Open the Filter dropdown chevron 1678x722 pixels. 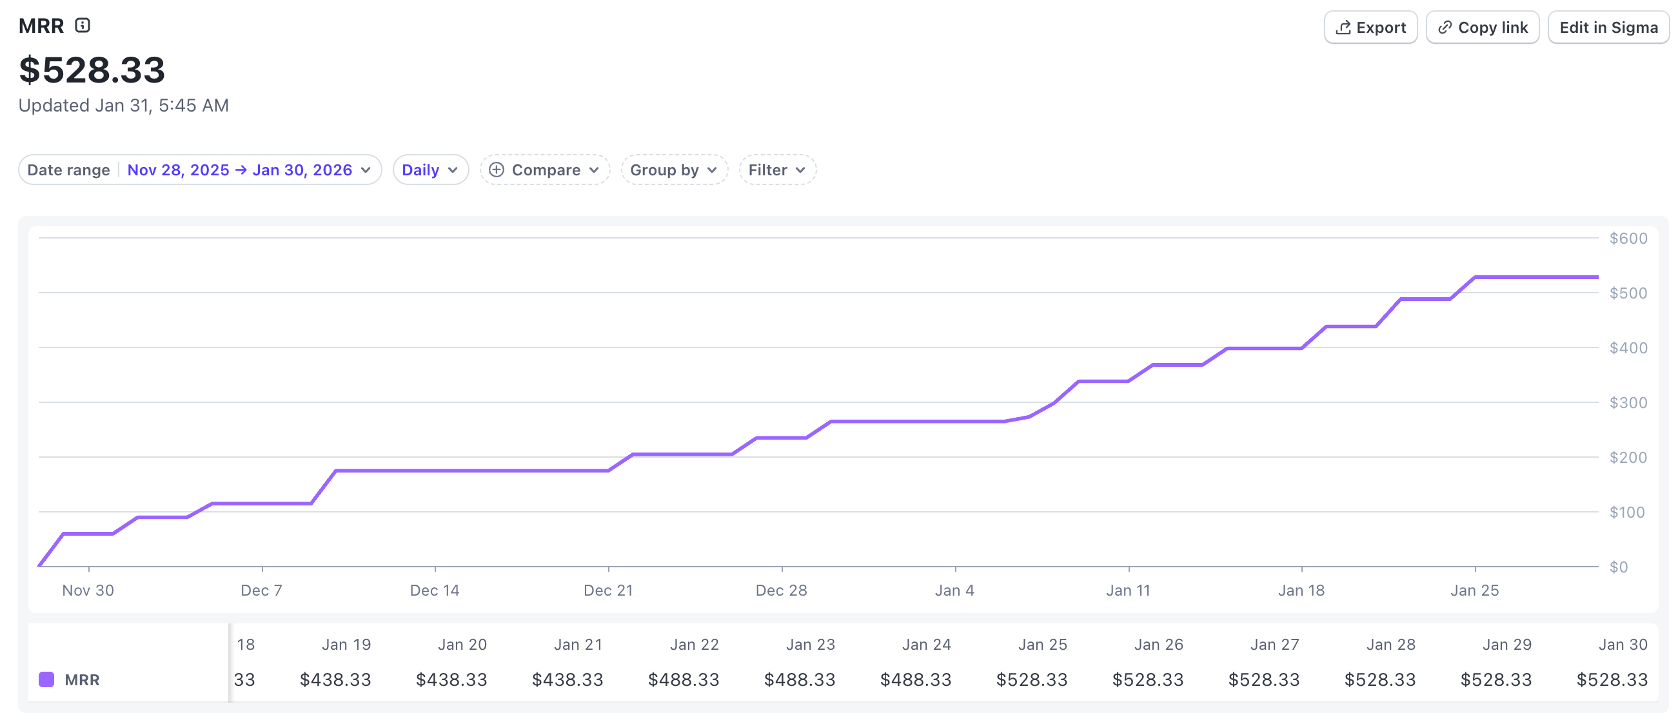[800, 170]
